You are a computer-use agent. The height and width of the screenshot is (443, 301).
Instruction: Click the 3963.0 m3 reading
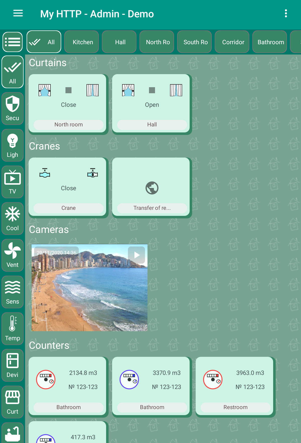(250, 373)
